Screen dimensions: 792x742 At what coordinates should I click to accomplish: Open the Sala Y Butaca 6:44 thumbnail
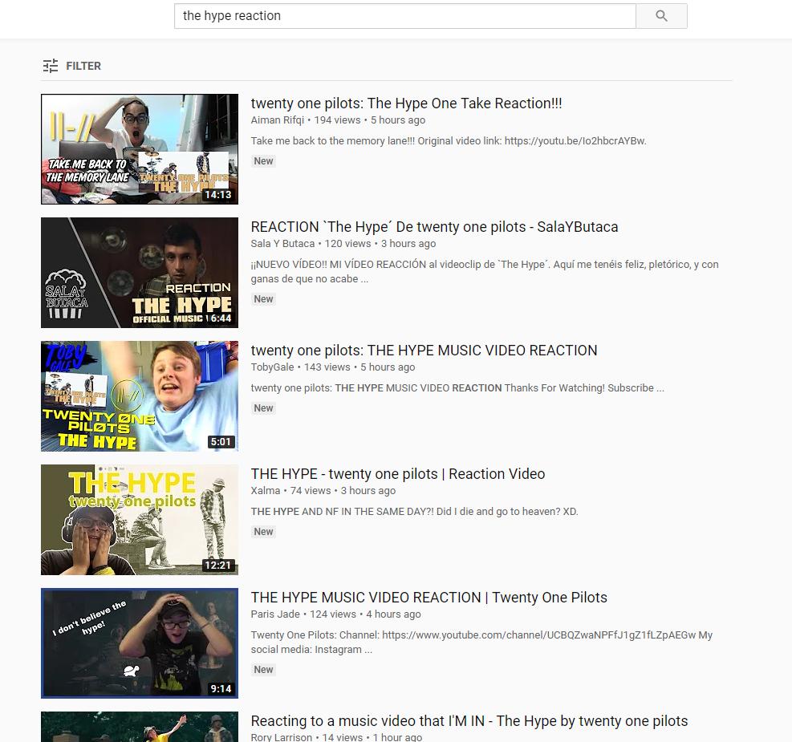tap(140, 273)
